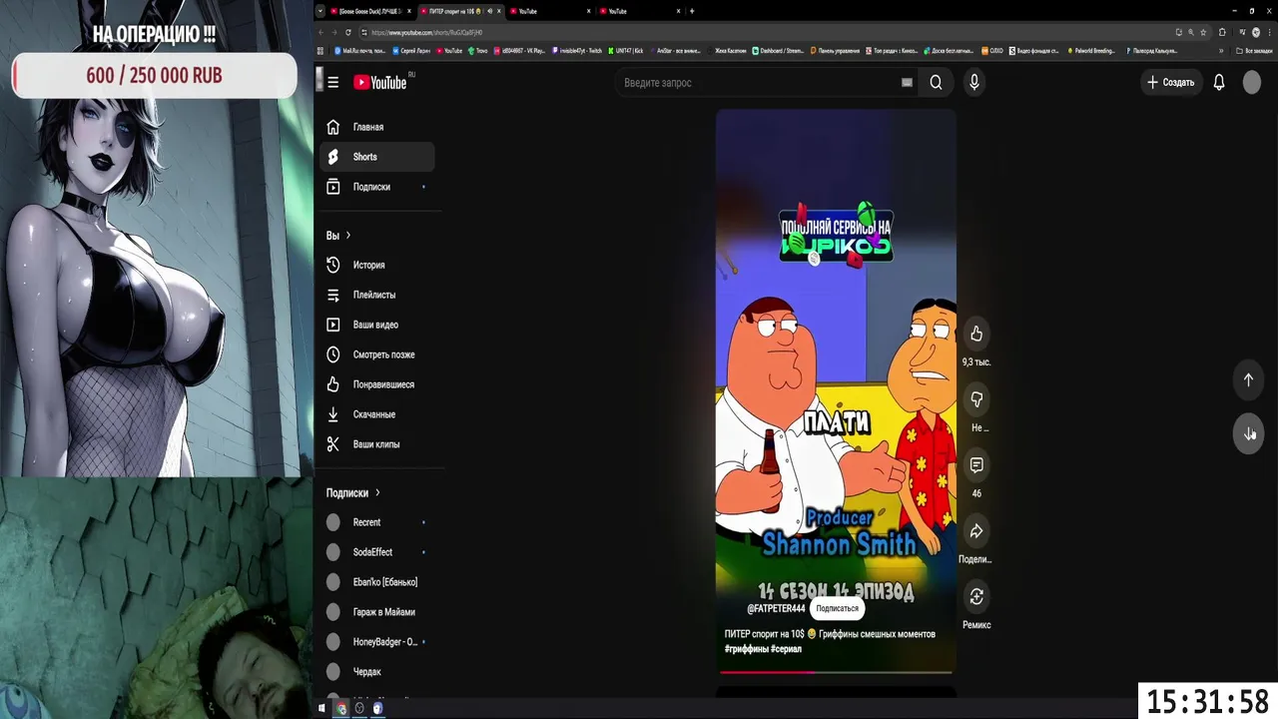This screenshot has height=719, width=1278.
Task: Open Подписки in the main sidebar
Action: pyautogui.click(x=377, y=187)
